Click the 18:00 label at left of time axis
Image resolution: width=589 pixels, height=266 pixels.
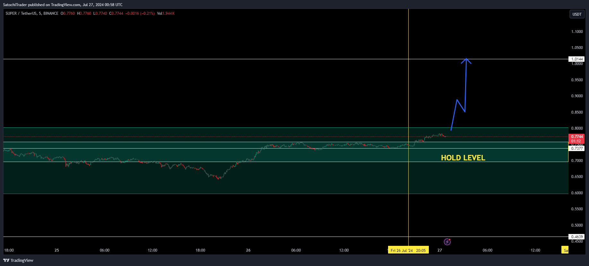[x=9, y=250]
